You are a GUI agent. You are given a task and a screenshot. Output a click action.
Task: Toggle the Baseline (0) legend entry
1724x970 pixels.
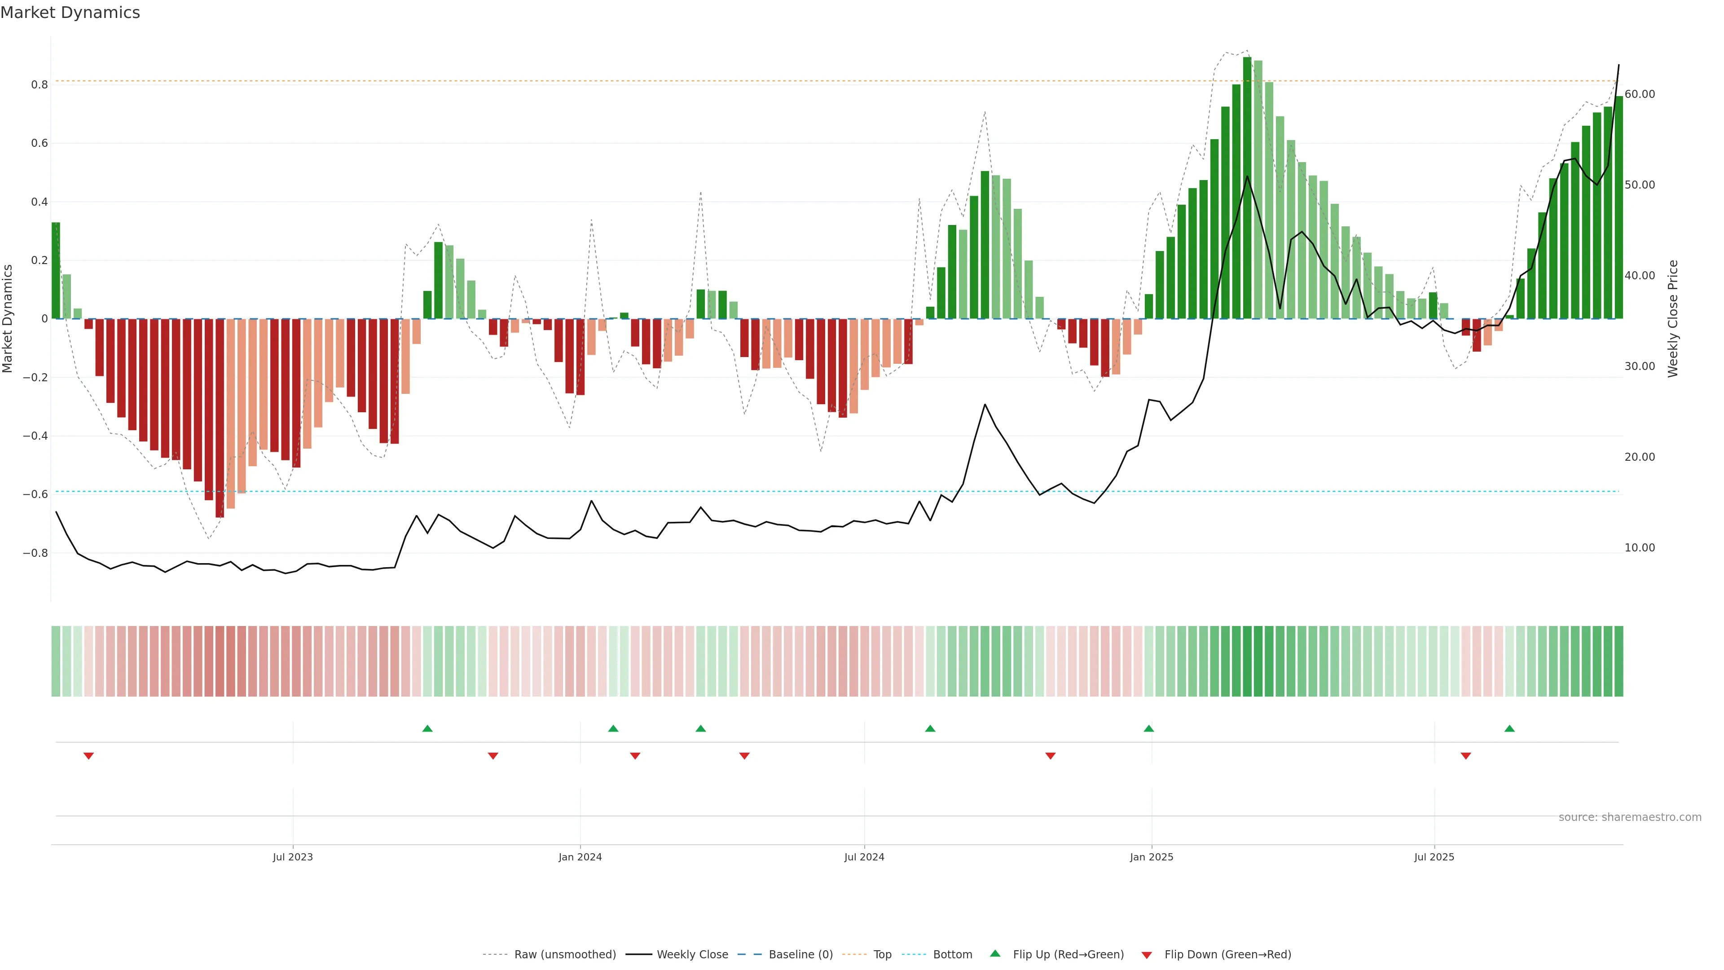[800, 955]
